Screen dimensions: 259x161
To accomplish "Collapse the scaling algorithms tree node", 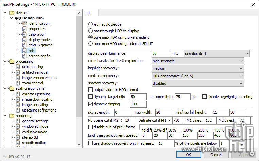I will (x=5, y=88).
